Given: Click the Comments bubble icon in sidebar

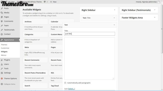Looking at the screenshot, I should (x=2, y=21).
